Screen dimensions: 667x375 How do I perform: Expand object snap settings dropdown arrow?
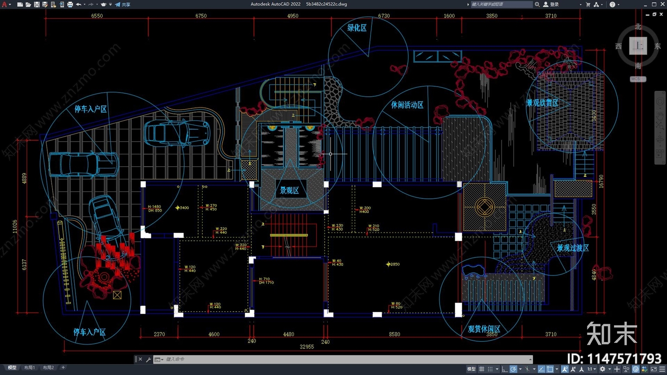click(557, 369)
